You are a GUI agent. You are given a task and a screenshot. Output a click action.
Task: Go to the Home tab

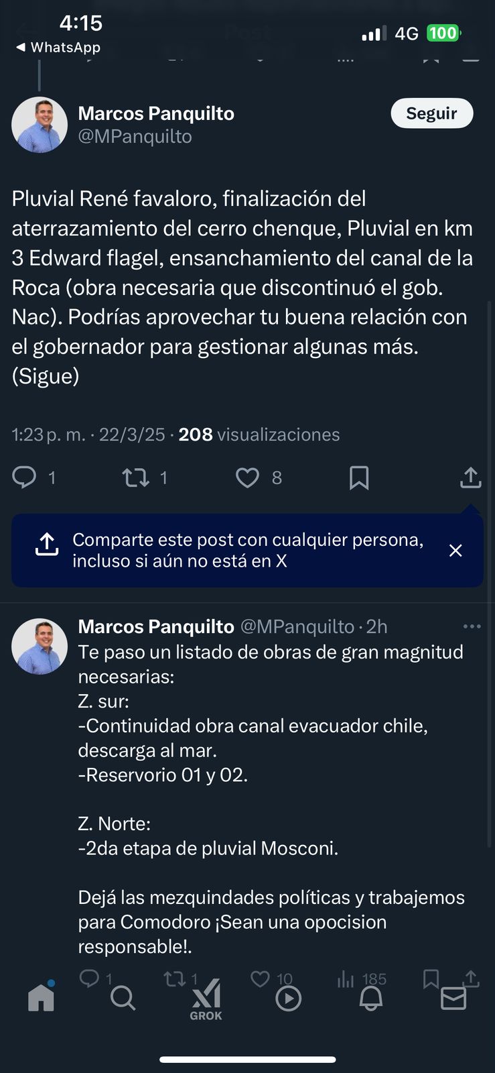(x=41, y=997)
